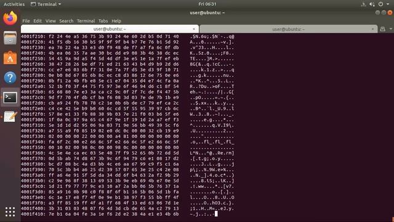Open Activities overview
The width and height of the screenshot is (394, 222).
pyautogui.click(x=14, y=4)
